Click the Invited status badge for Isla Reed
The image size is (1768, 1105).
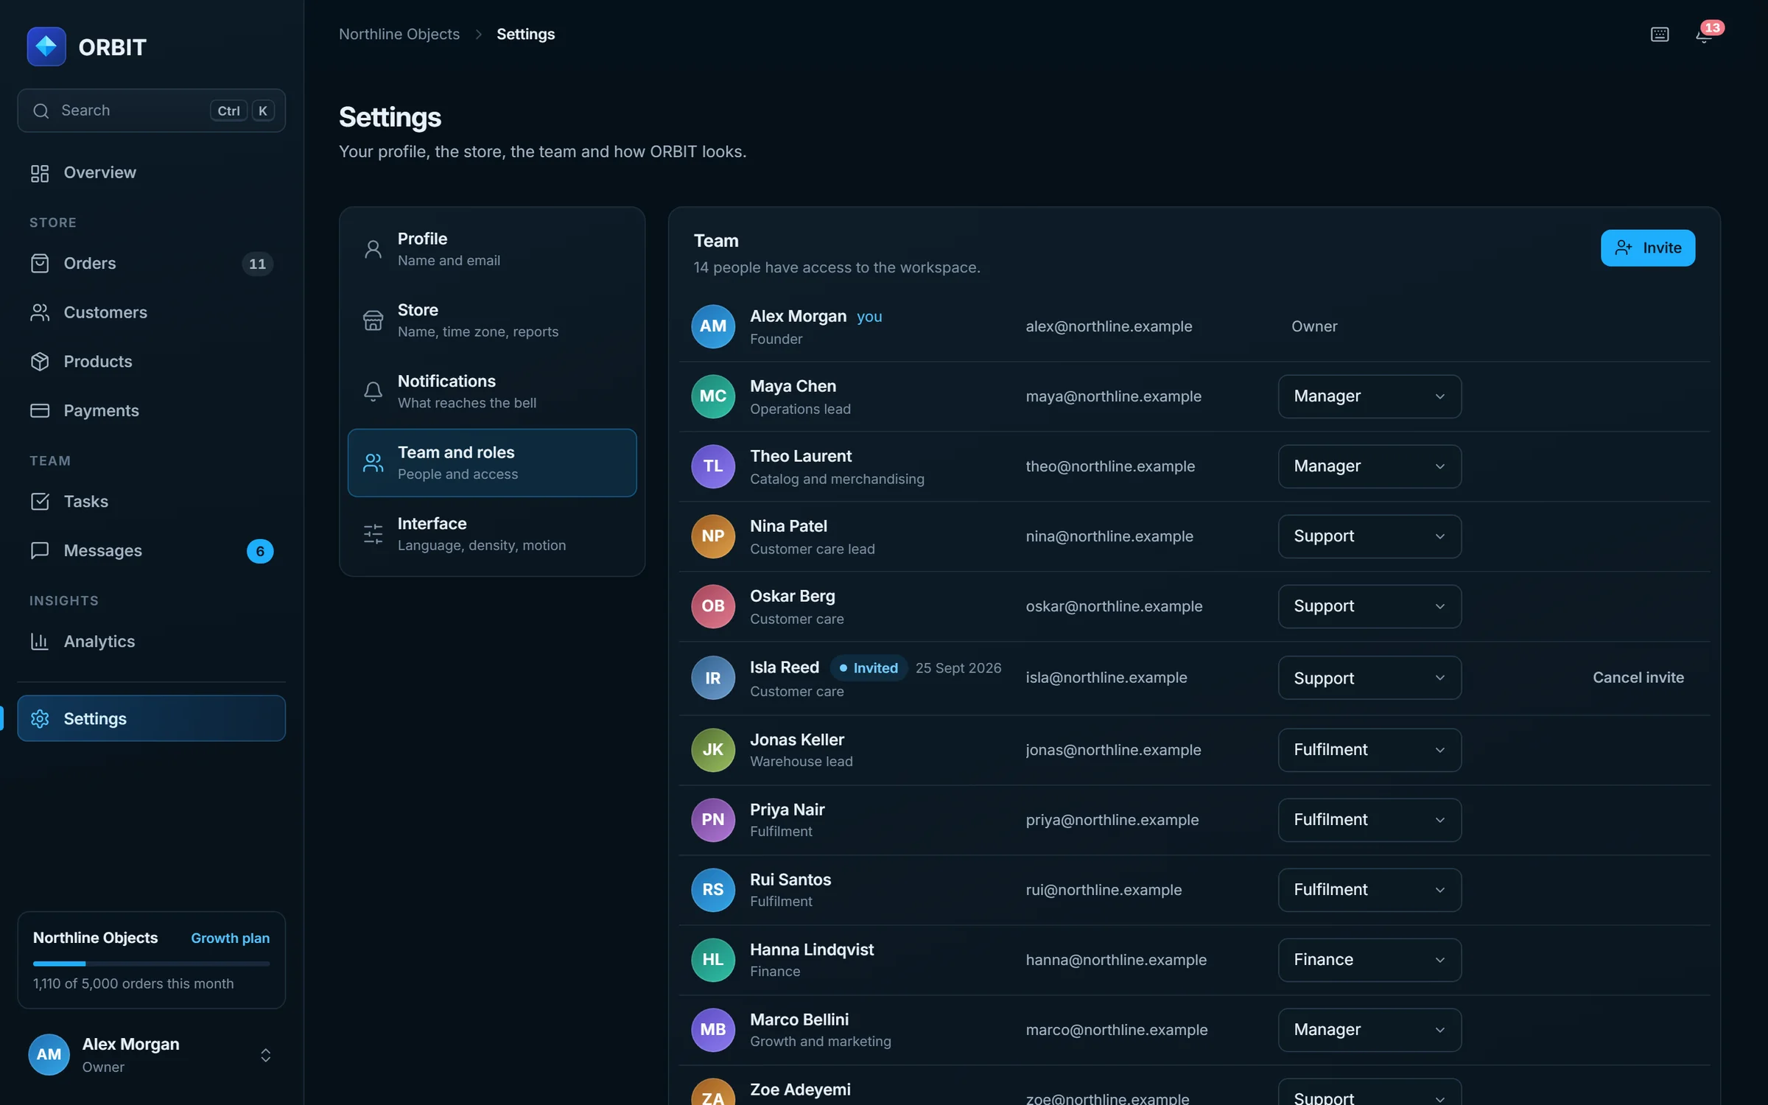click(869, 668)
